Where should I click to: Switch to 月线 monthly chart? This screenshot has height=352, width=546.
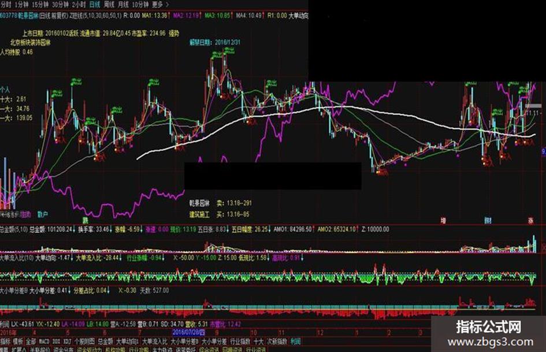pyautogui.click(x=124, y=5)
